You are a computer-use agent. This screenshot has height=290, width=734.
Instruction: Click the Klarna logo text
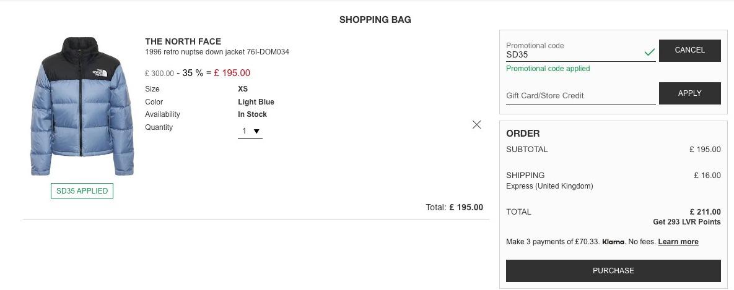coord(613,242)
